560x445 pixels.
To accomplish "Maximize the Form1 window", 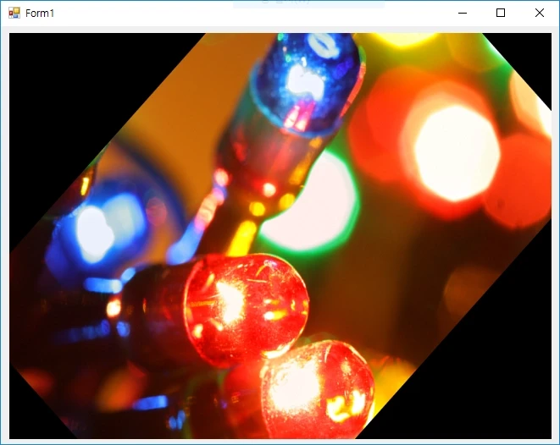I will (x=501, y=13).
